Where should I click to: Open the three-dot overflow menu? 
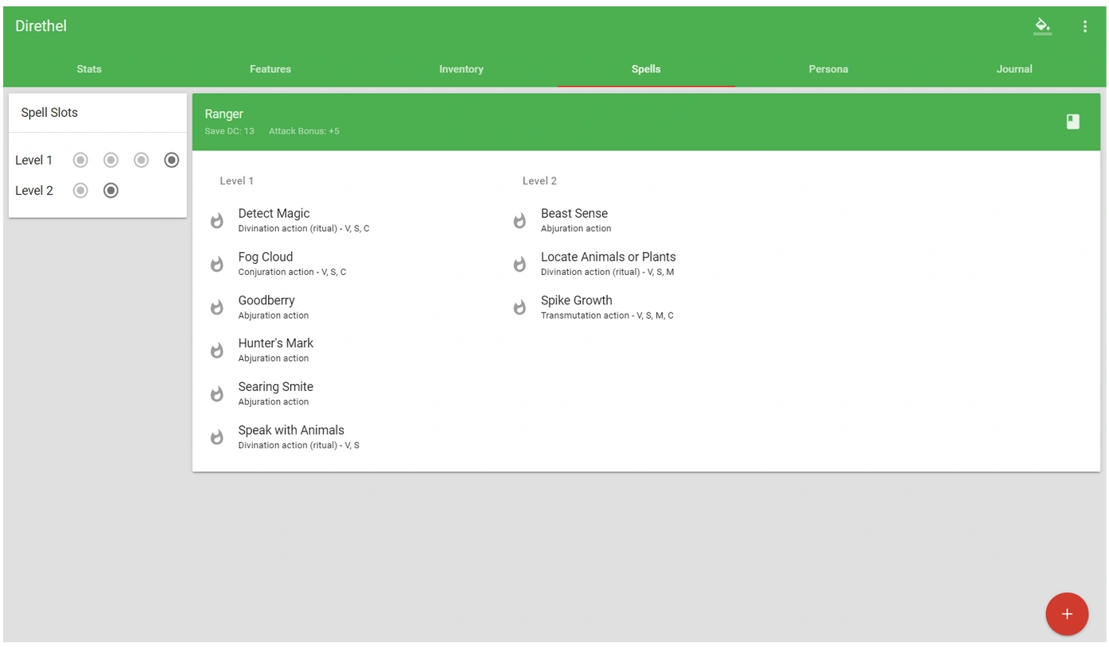[1084, 26]
